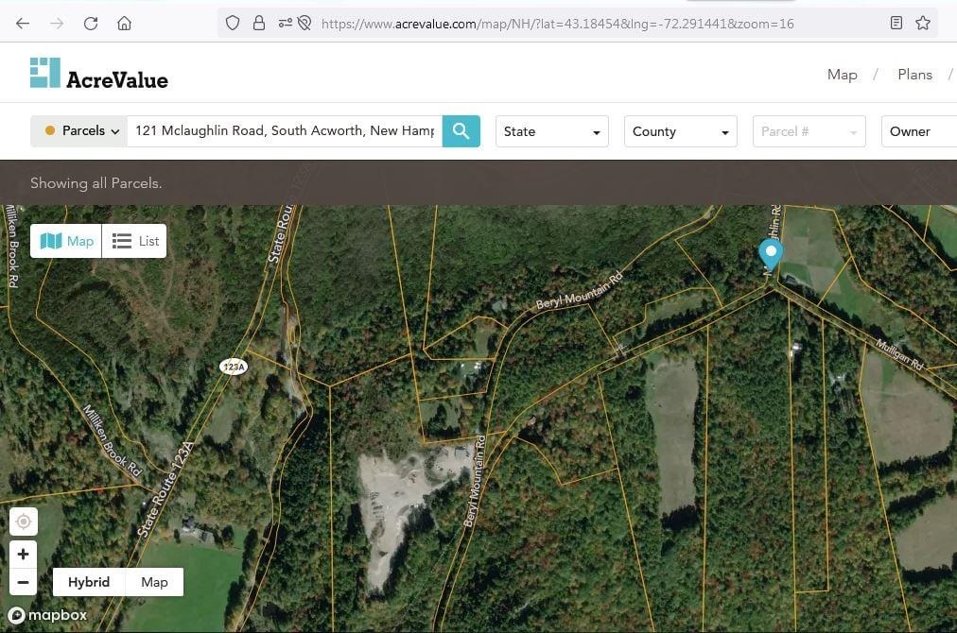Screen dimensions: 957x633
Task: Open the Map navigation link
Action: (x=843, y=75)
